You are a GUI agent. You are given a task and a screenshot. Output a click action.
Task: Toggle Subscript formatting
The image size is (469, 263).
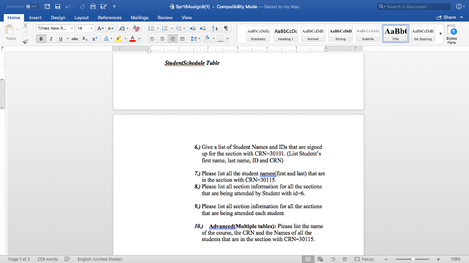[85, 39]
